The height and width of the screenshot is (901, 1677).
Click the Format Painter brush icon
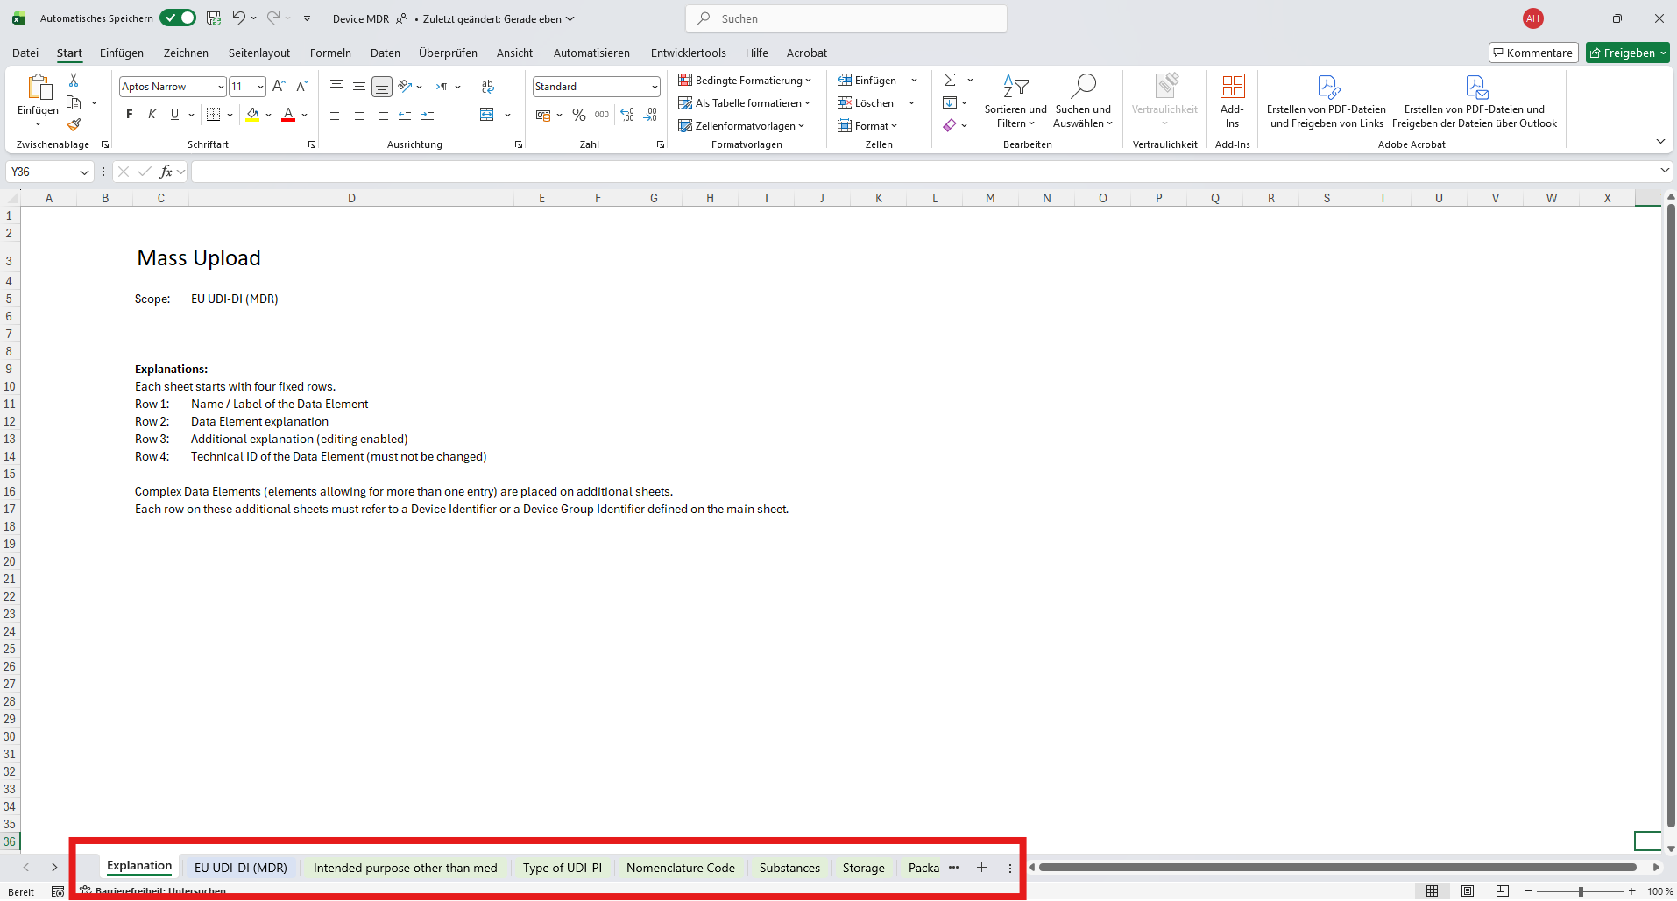74,125
